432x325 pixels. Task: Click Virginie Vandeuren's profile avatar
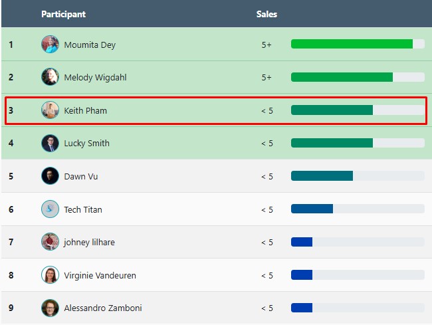(x=50, y=275)
